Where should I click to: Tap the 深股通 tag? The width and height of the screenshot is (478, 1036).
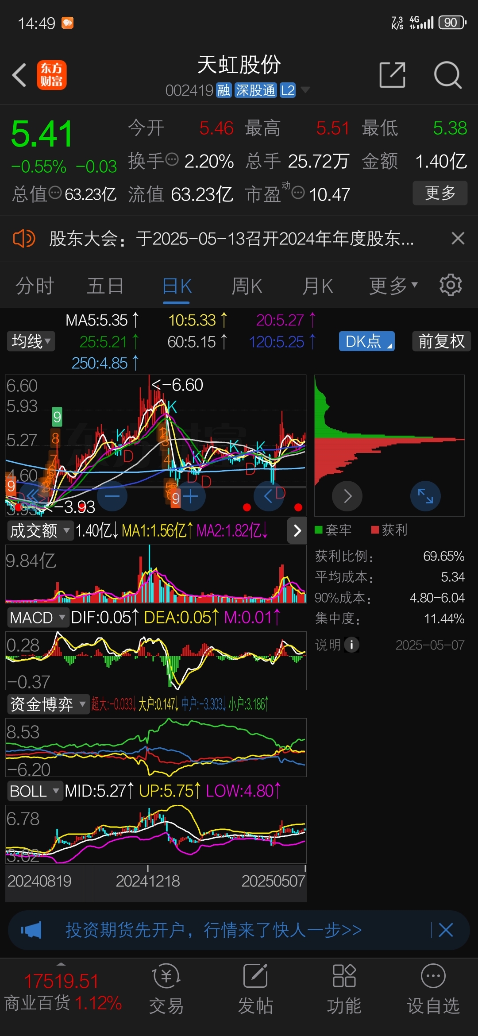click(x=255, y=90)
